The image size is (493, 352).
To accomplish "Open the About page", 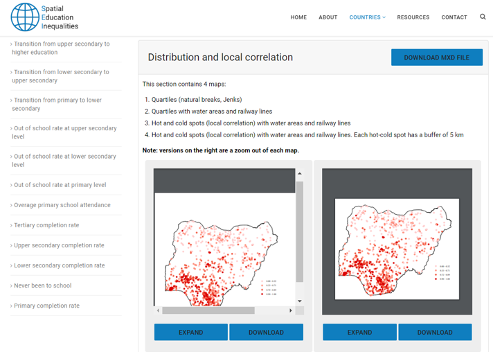I will 328,17.
